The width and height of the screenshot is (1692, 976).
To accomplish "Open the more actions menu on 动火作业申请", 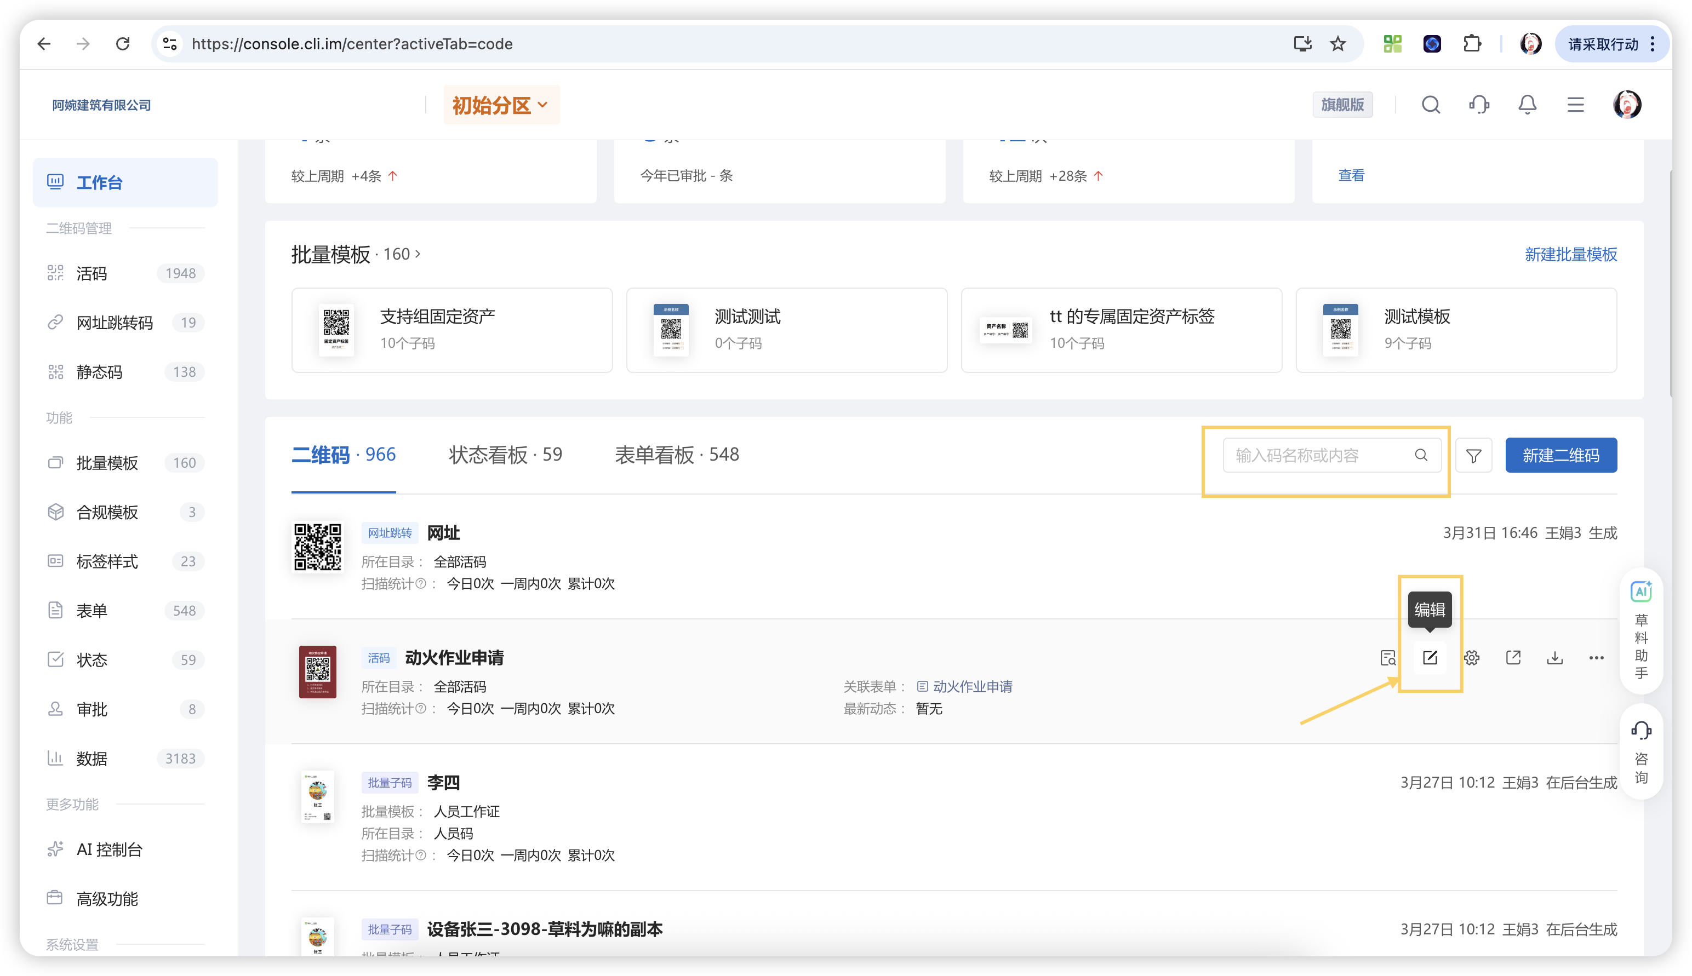I will pos(1596,658).
